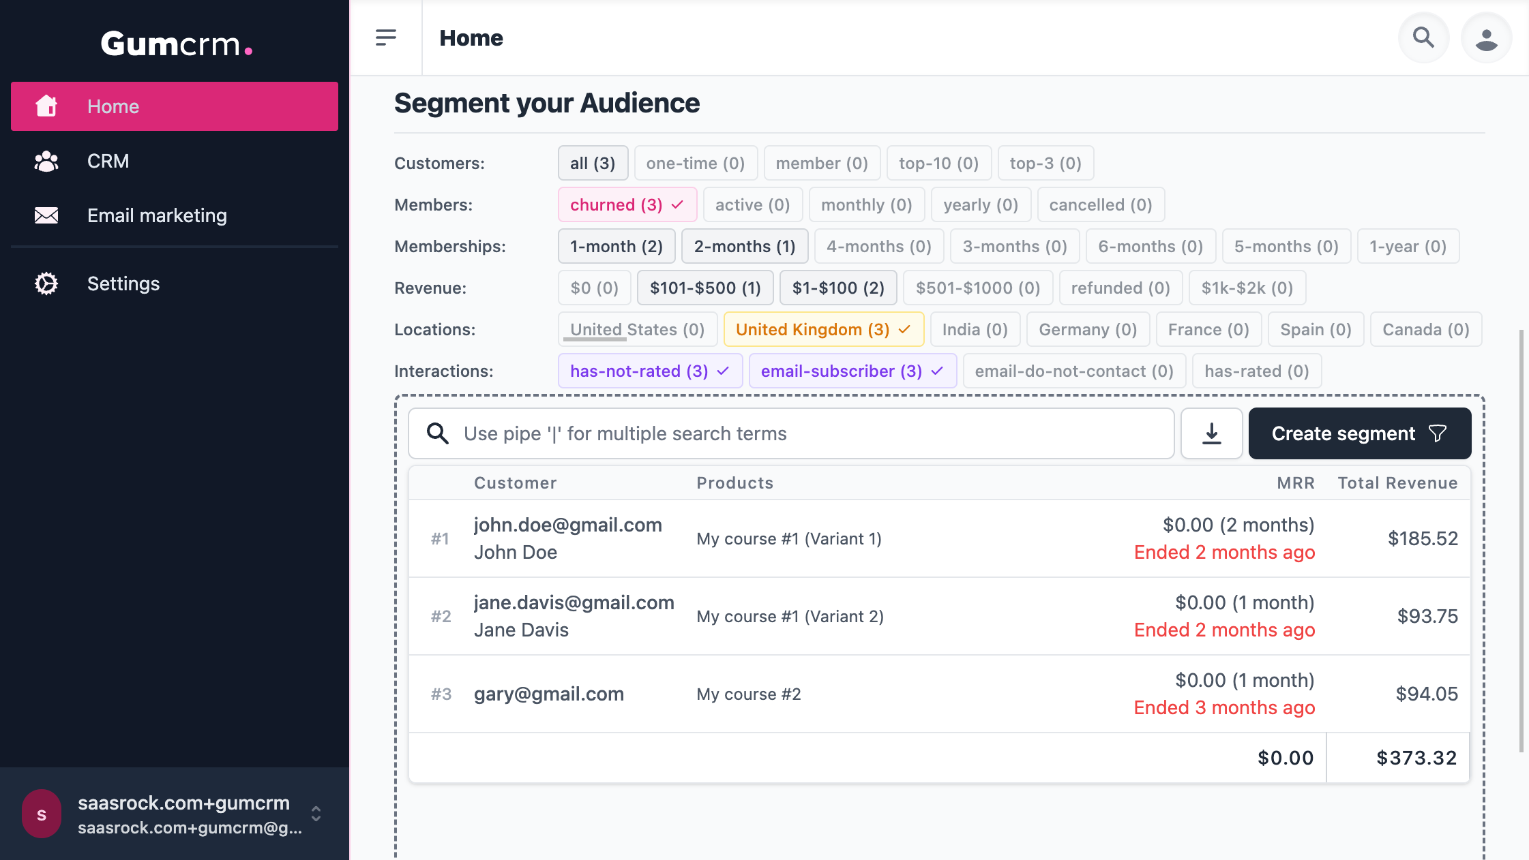
Task: Click the Settings gear icon
Action: (x=46, y=283)
